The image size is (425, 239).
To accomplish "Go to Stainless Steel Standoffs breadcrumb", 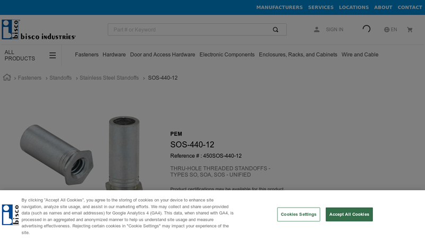I will (109, 78).
